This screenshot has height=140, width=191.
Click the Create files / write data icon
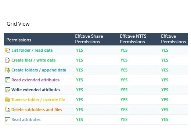pyautogui.click(x=8, y=60)
